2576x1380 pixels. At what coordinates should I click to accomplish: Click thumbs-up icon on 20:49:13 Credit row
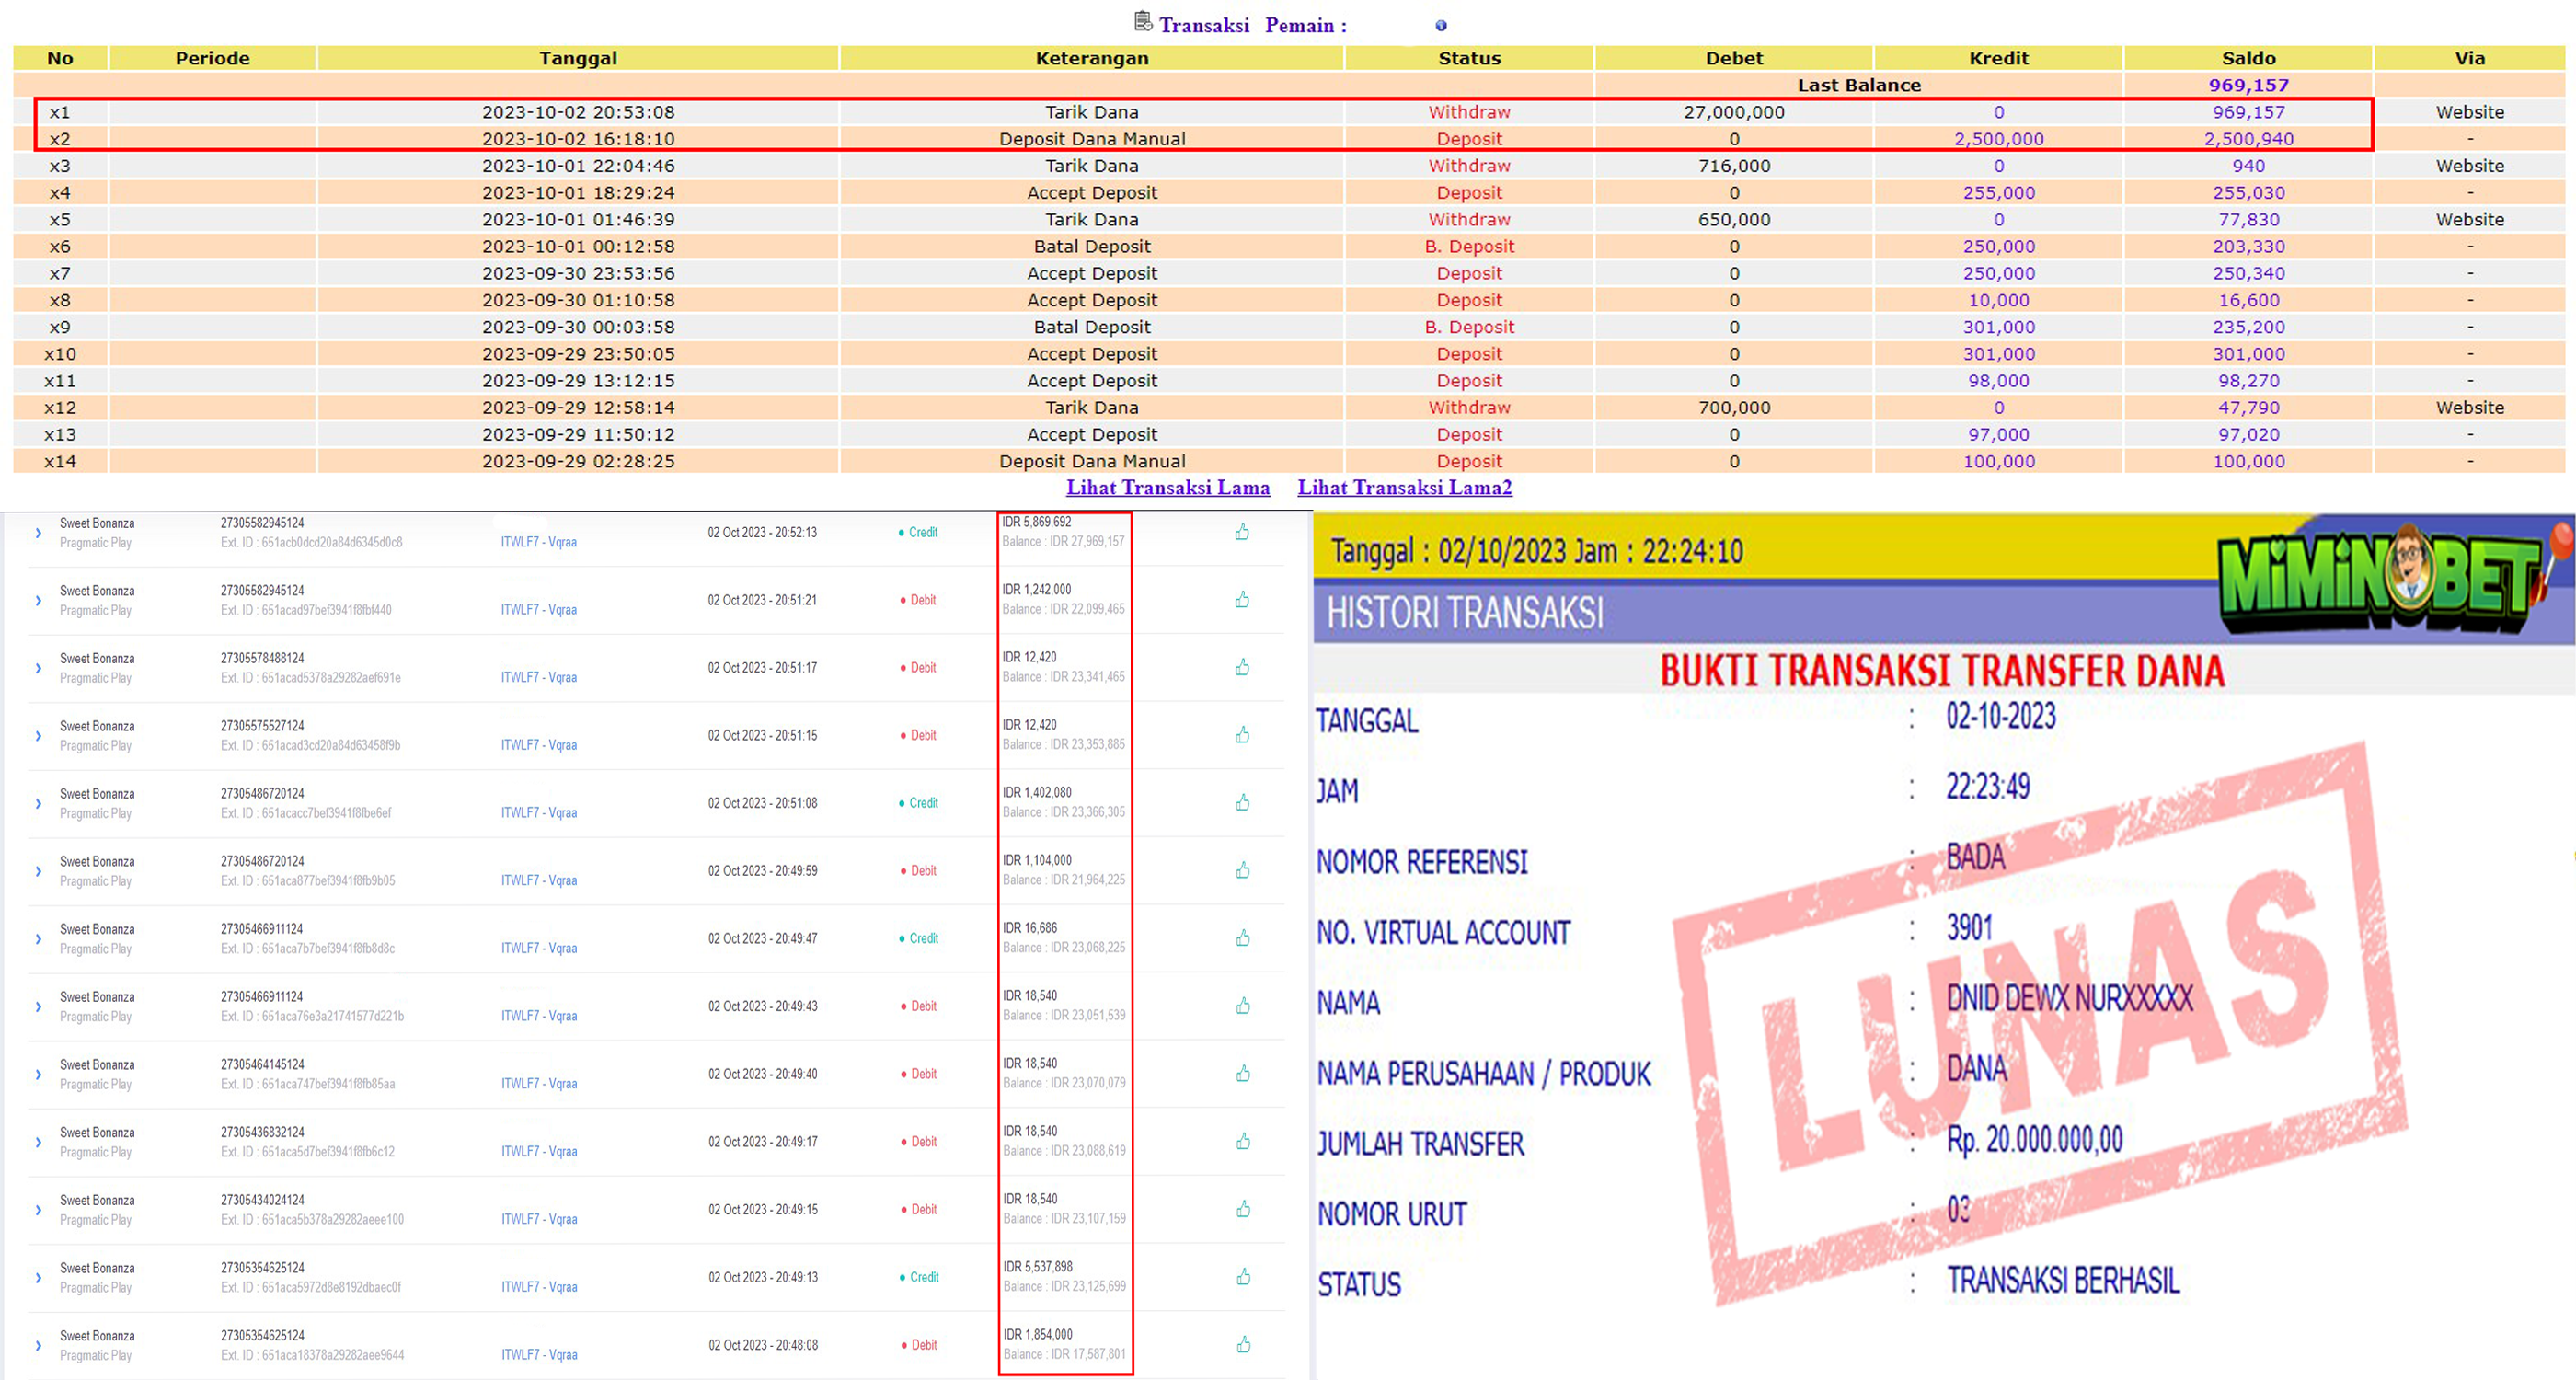click(x=1243, y=1277)
